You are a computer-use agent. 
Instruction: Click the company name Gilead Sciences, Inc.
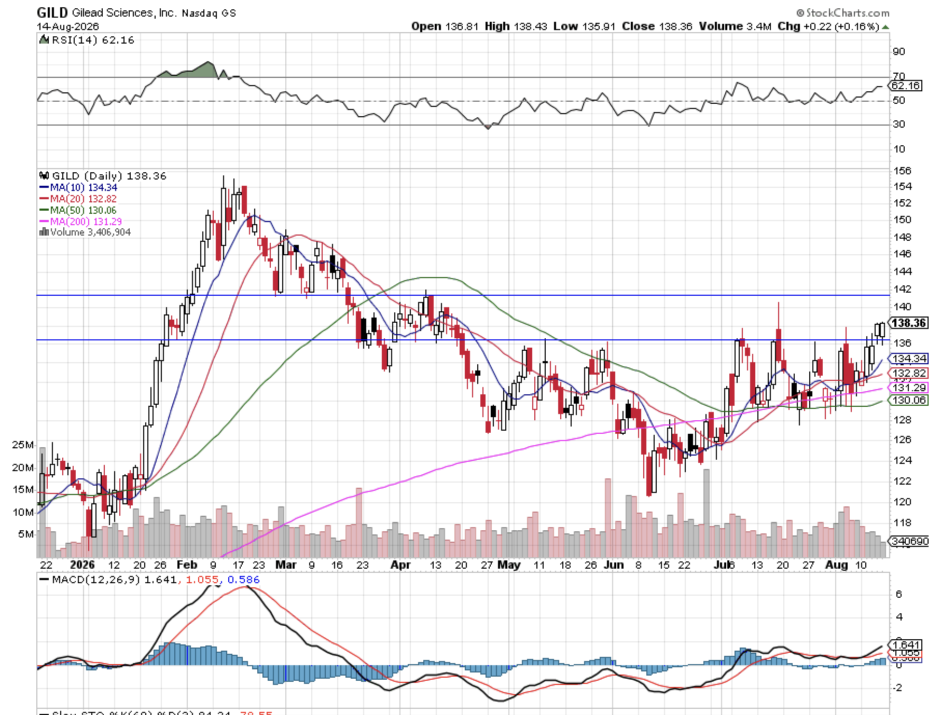tap(124, 12)
